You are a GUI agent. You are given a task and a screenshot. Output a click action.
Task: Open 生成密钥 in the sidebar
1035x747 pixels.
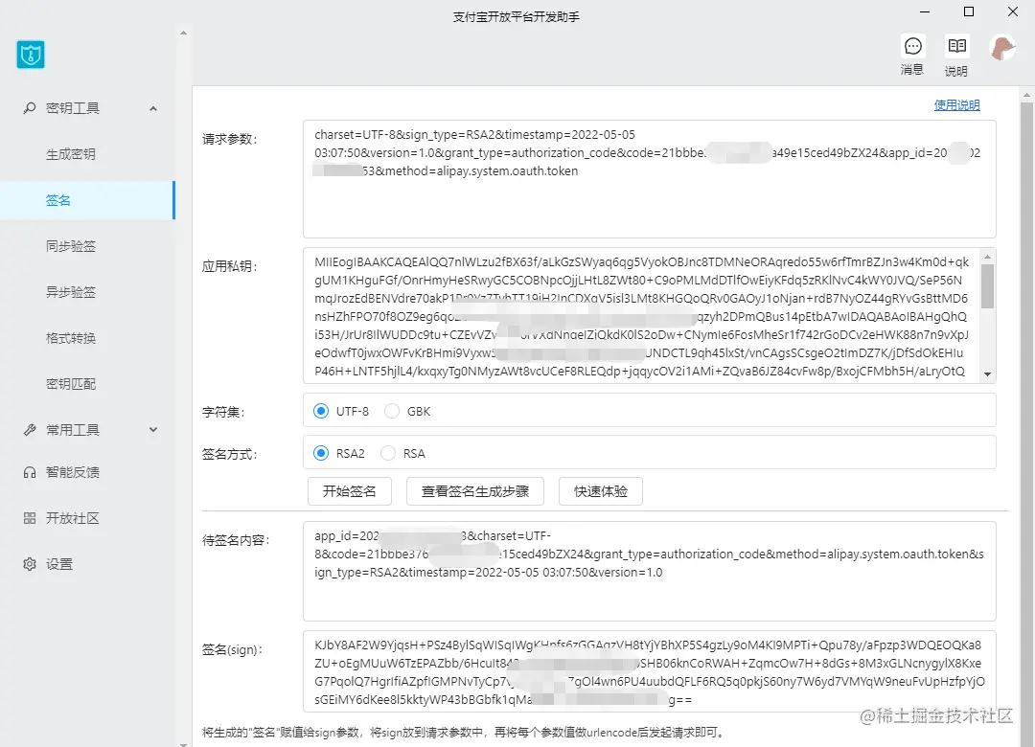71,154
